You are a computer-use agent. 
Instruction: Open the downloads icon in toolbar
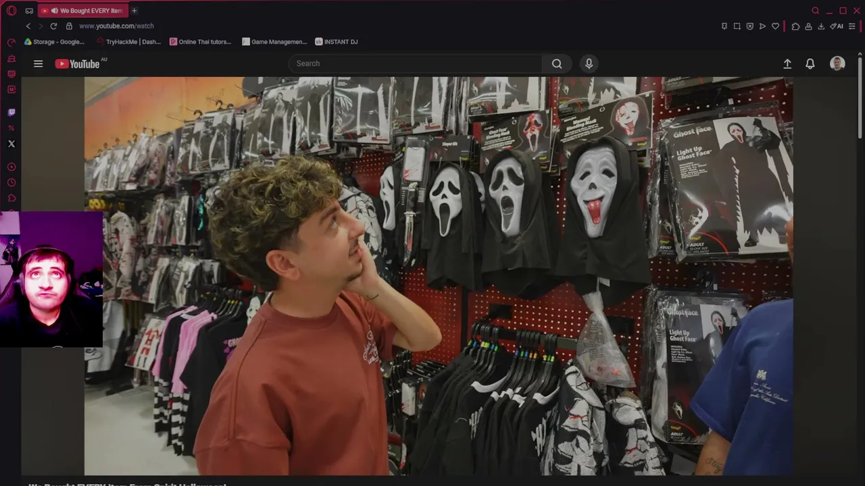tap(821, 26)
